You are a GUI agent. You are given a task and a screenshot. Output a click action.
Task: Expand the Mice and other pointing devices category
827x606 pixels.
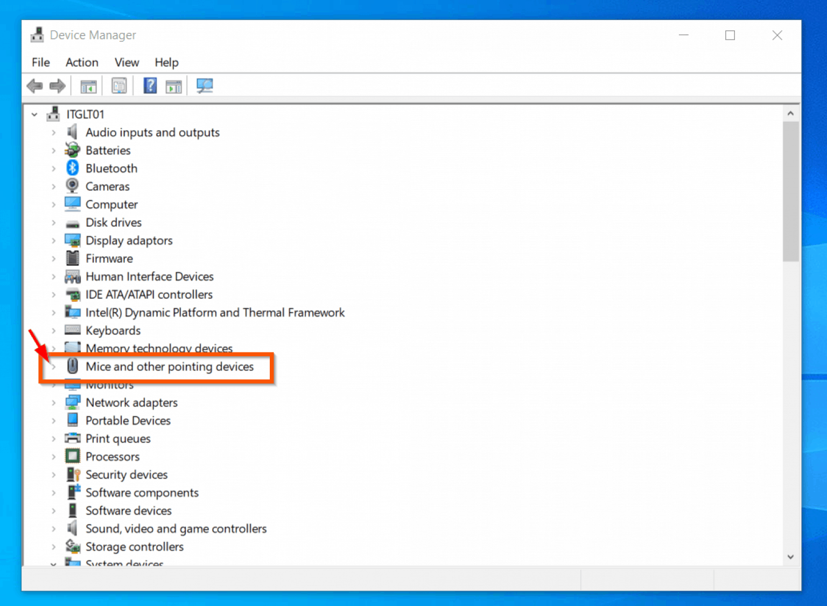pyautogui.click(x=53, y=367)
